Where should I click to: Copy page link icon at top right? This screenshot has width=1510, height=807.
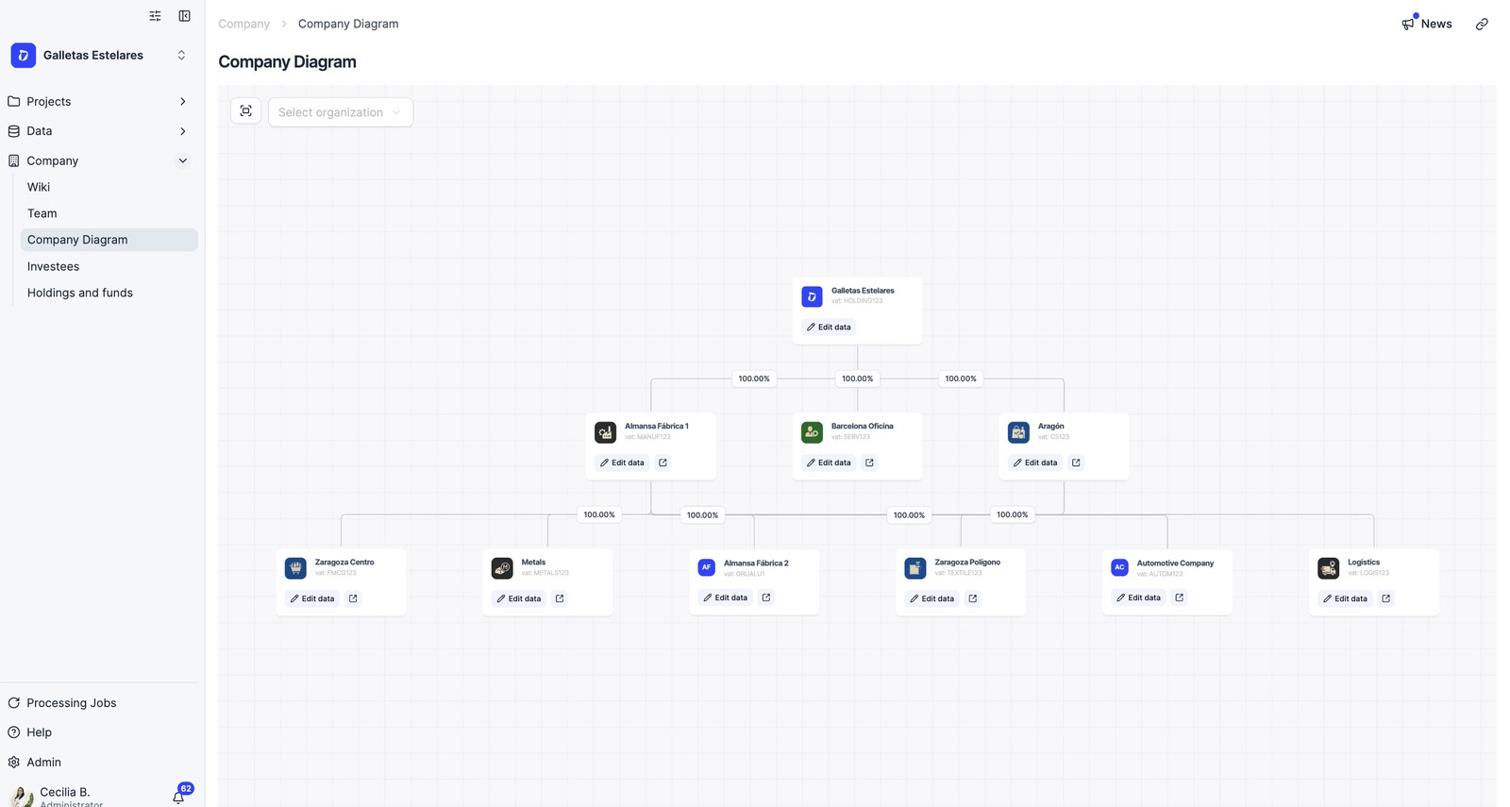point(1482,24)
